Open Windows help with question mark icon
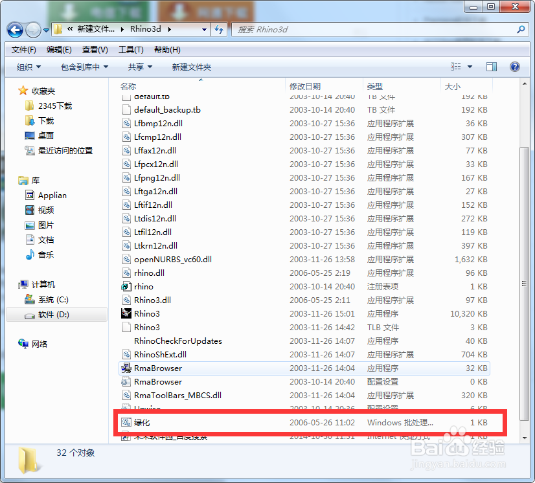This screenshot has width=535, height=483. (514, 67)
